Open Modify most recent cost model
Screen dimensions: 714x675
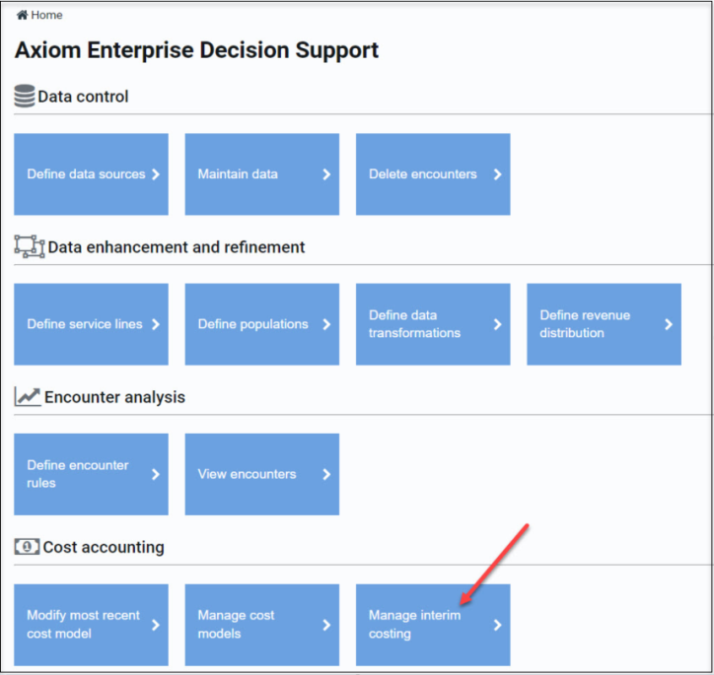coord(84,625)
